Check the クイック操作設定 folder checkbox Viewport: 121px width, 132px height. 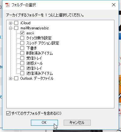click(x=22, y=38)
